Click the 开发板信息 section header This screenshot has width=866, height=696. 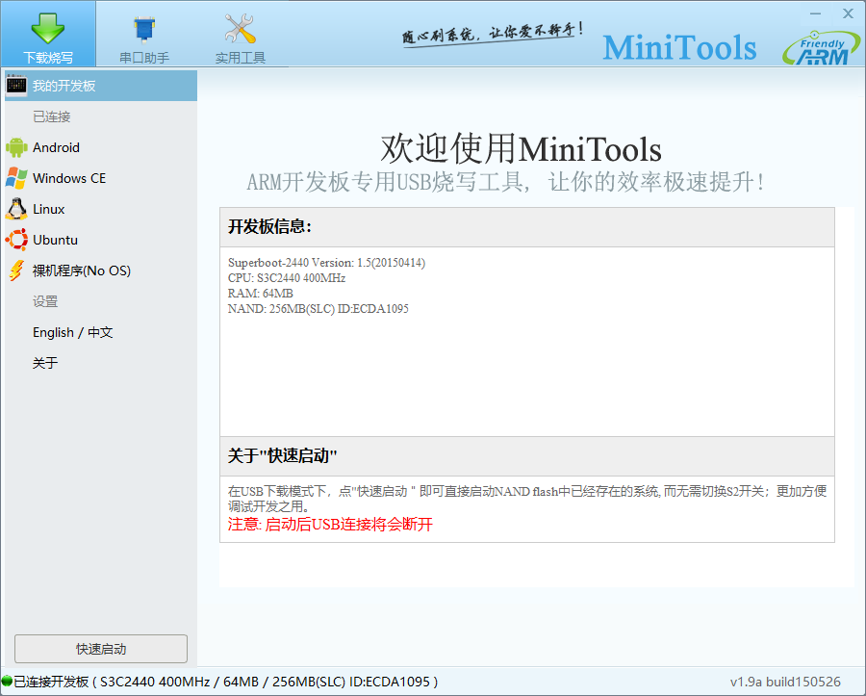(527, 227)
